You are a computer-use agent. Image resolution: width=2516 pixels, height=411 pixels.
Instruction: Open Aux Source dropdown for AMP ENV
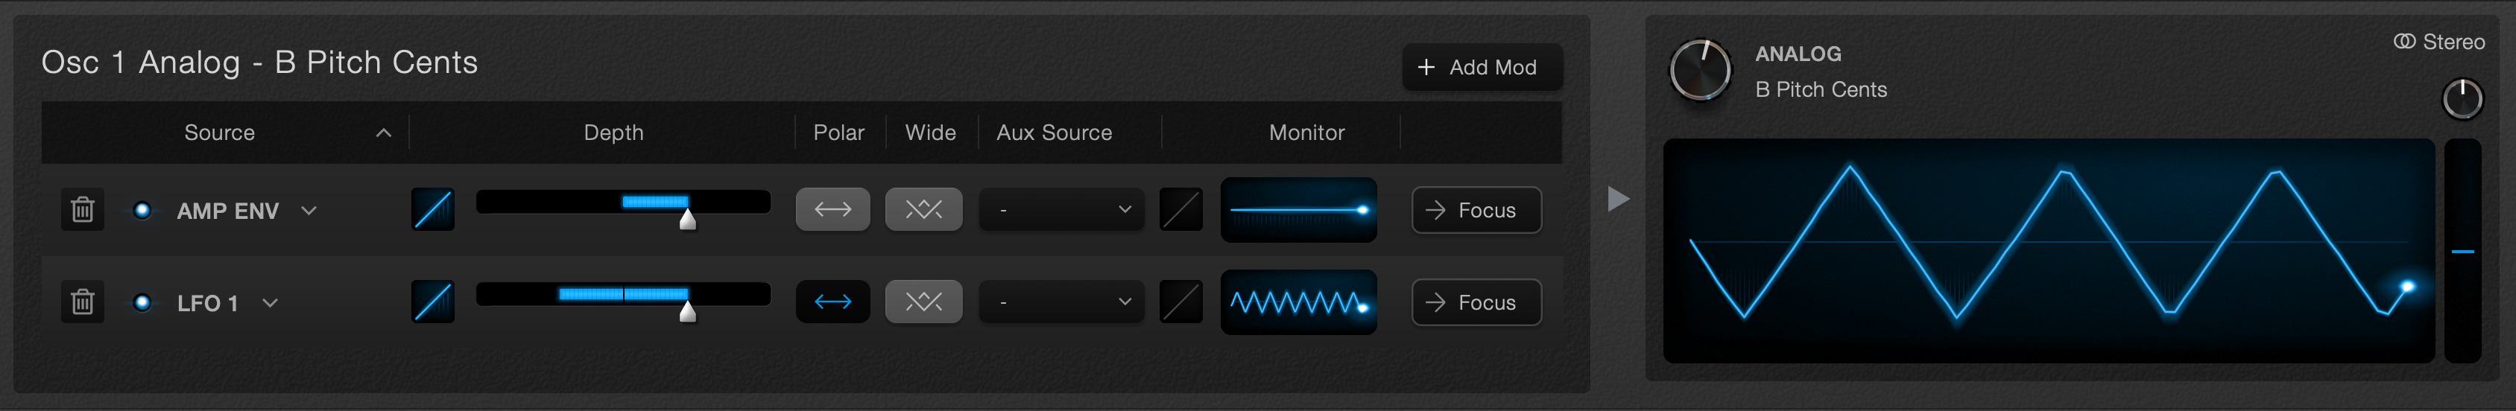point(1062,210)
